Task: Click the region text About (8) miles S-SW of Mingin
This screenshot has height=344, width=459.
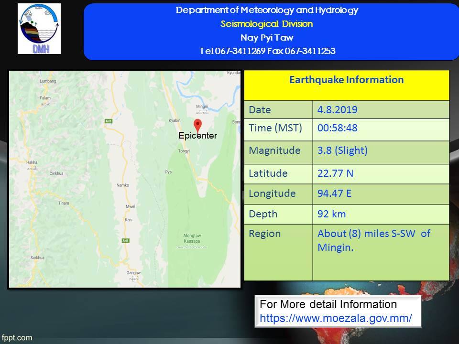Action: 374,240
